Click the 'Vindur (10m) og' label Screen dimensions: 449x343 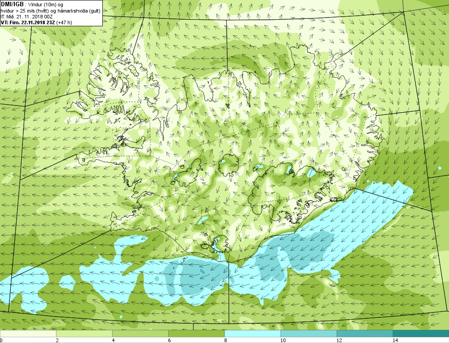coord(46,5)
